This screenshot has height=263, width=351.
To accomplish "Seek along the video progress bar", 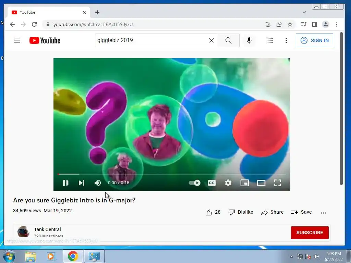I will 171,174.
